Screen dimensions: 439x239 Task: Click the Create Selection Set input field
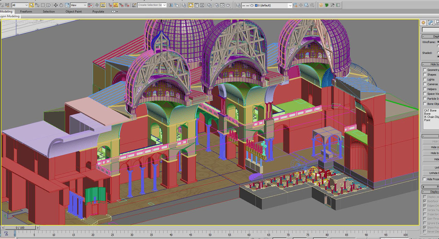coord(150,5)
